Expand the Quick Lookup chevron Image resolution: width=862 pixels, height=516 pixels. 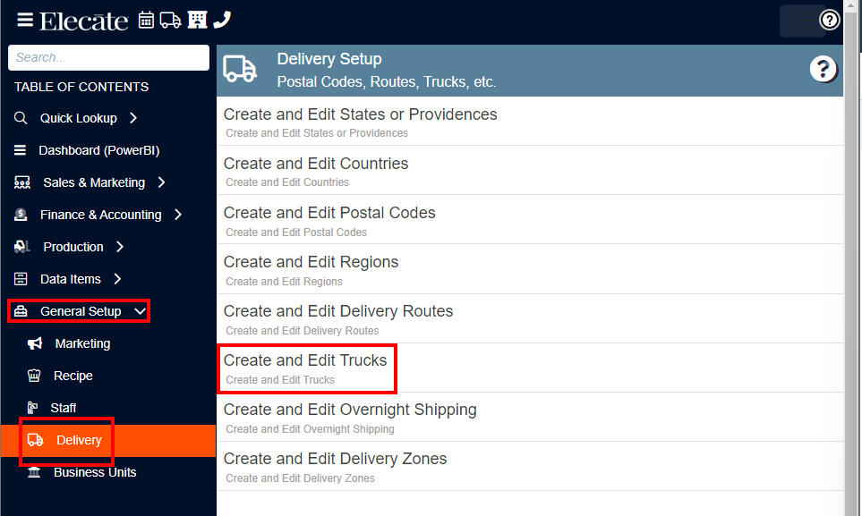click(x=133, y=118)
